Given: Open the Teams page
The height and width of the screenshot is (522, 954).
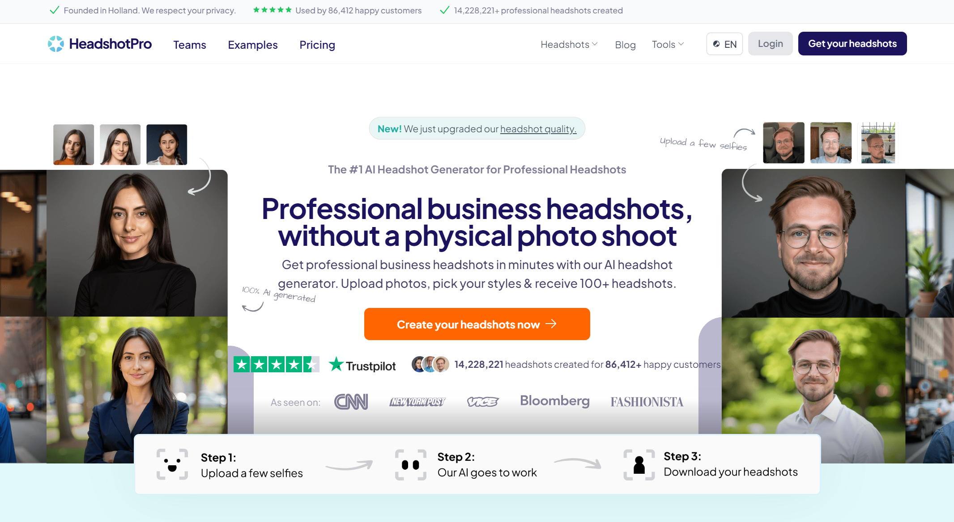Looking at the screenshot, I should (190, 45).
